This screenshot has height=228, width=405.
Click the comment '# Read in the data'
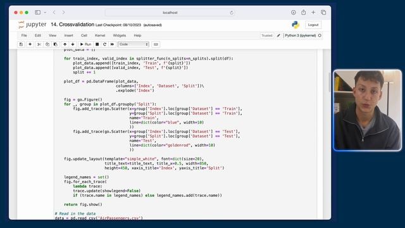coord(75,213)
